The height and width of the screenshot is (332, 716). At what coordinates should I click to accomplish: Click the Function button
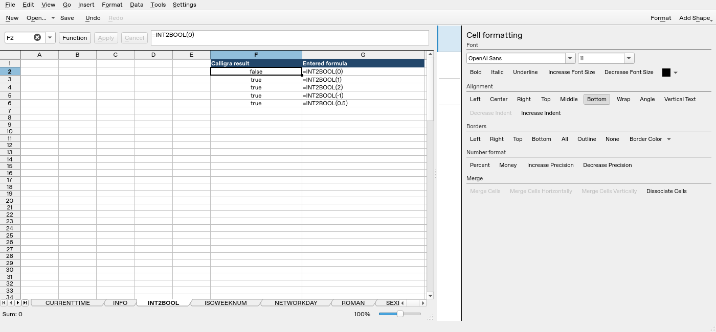tap(75, 38)
